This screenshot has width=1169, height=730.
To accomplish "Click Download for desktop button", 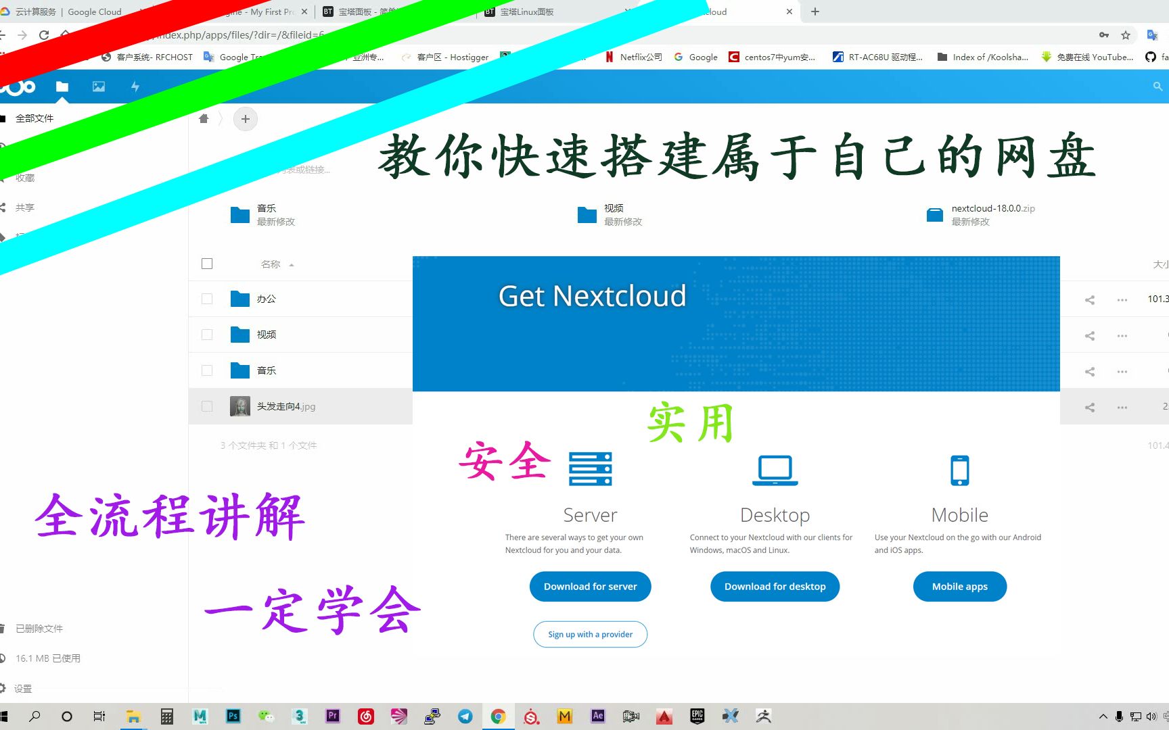I will coord(775,587).
